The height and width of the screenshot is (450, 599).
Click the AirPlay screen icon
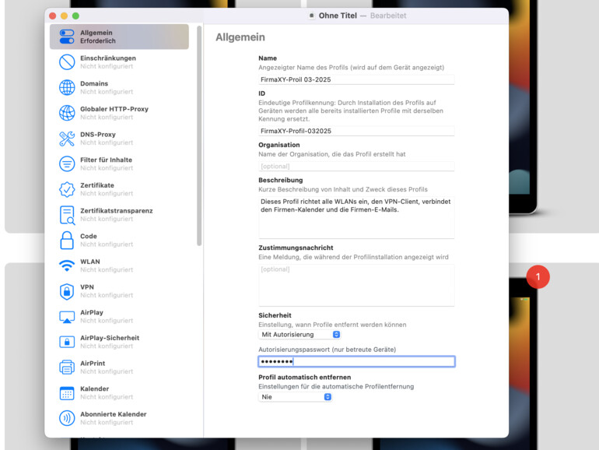pyautogui.click(x=67, y=317)
